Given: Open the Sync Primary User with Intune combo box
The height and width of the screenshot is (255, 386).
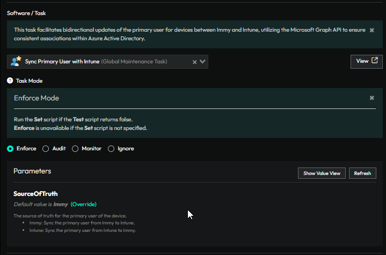Looking at the screenshot, I should 102,62.
